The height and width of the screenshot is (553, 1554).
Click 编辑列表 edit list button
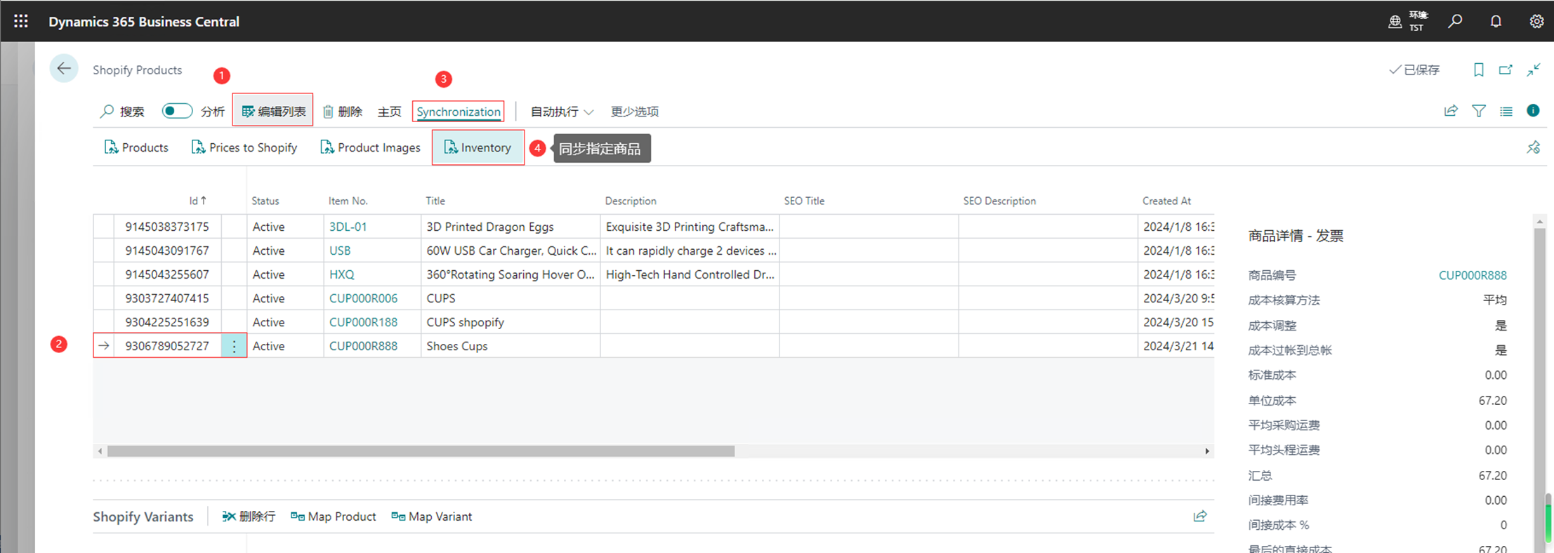[273, 111]
